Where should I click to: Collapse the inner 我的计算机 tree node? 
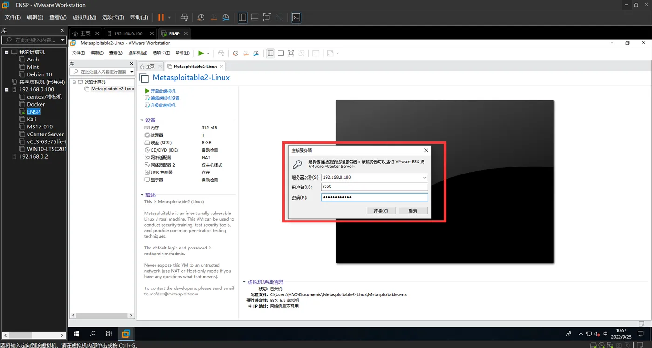pos(74,82)
